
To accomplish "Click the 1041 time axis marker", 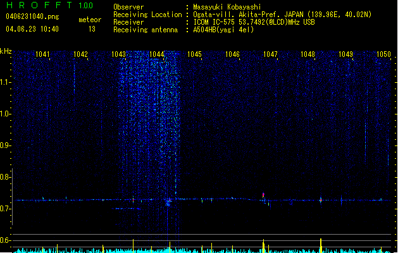I will (x=42, y=54).
